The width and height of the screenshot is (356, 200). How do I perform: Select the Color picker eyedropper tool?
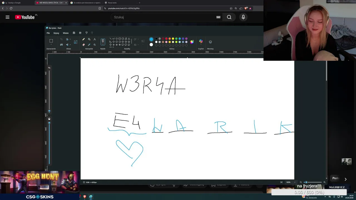(x=89, y=45)
